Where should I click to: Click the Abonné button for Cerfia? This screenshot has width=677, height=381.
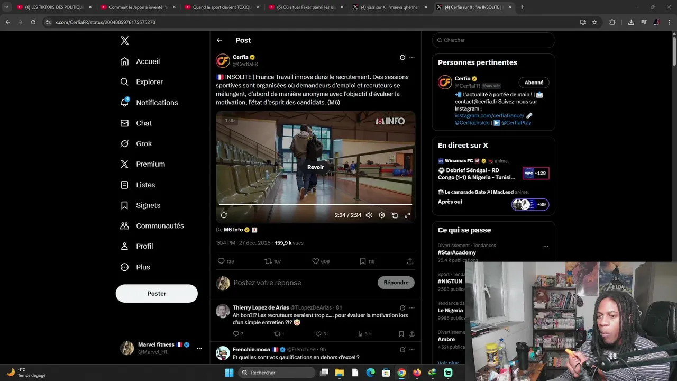tap(534, 83)
